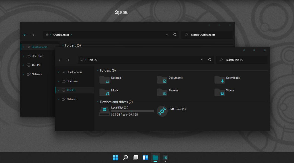Screen dimensions: 294x163
Task: Select Network in the front window sidebar
Action: click(x=71, y=99)
